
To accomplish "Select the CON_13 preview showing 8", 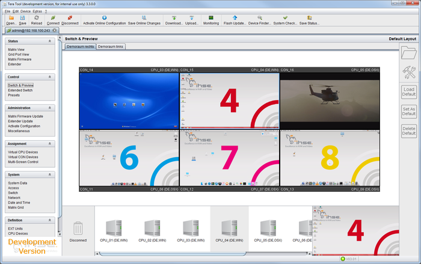I will (330, 158).
